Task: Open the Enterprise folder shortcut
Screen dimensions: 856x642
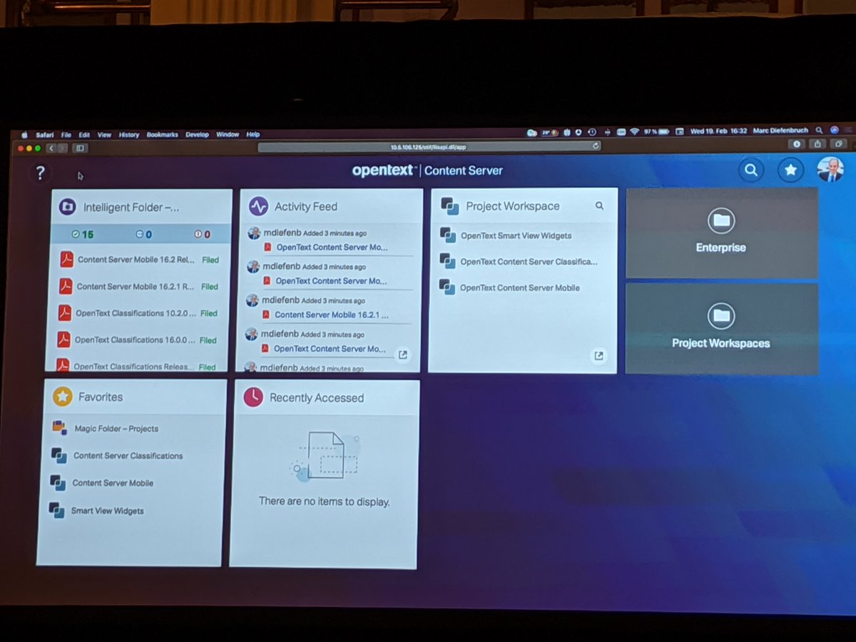Action: pos(721,232)
